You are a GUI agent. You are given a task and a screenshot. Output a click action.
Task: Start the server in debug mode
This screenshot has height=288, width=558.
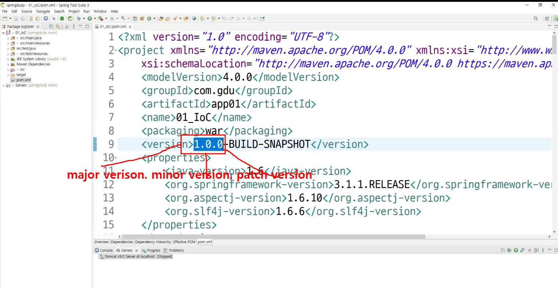pos(509,250)
